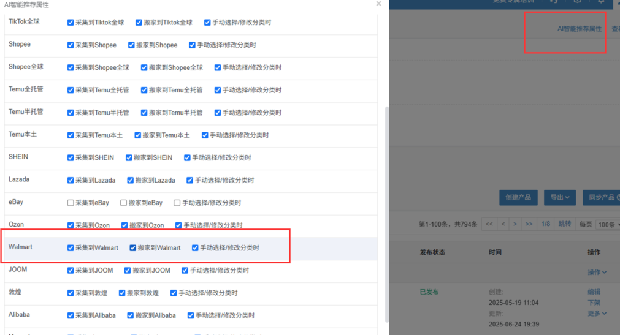Toggle 手动选择/修改分类时 in 敦煌 row
Viewport: 620px width, 335px height.
coord(173,293)
